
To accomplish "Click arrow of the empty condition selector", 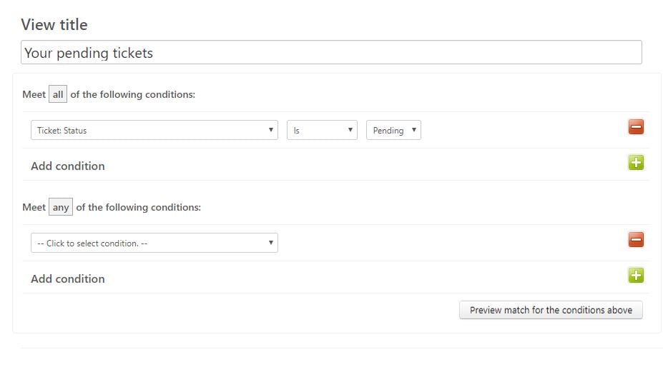I will point(270,243).
